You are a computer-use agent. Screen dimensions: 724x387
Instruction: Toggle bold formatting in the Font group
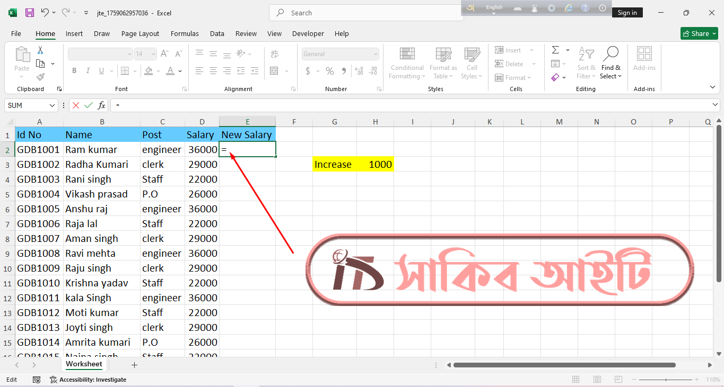pos(74,70)
